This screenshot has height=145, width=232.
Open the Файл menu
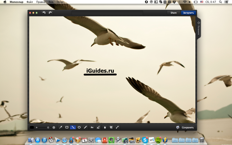click(30, 2)
